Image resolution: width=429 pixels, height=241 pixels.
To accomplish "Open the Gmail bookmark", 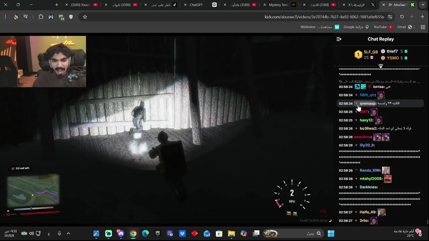I will pyautogui.click(x=405, y=27).
